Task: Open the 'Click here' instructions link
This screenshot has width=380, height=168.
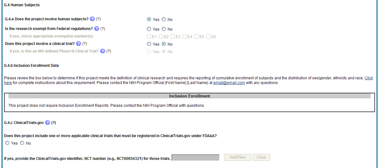Action: [x=369, y=78]
